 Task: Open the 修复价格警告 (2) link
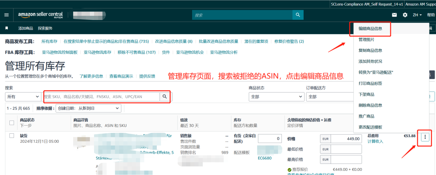289,41
